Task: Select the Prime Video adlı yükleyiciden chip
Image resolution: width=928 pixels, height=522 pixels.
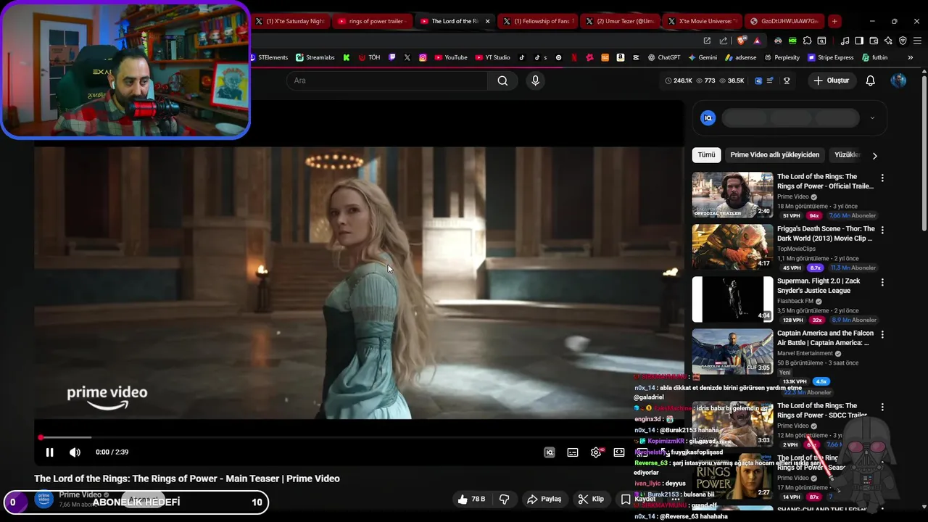Action: tap(774, 154)
